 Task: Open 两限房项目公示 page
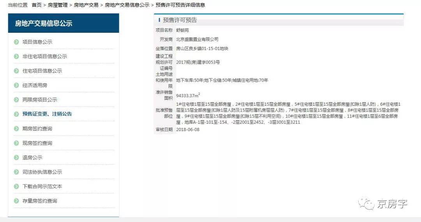(x=40, y=100)
